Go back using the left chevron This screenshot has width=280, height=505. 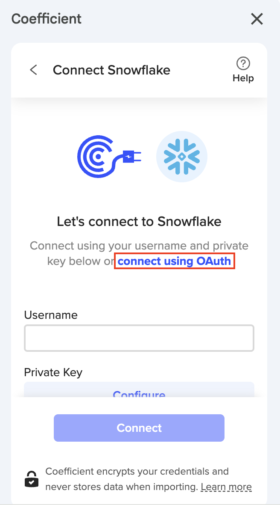(33, 70)
